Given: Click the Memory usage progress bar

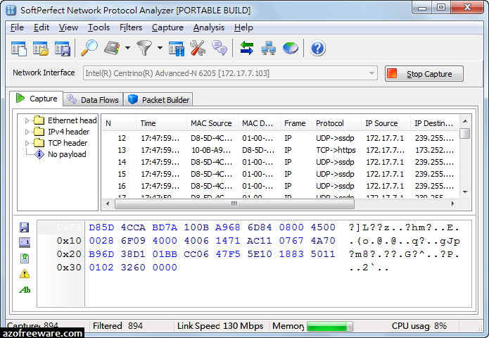Looking at the screenshot, I should point(330,327).
